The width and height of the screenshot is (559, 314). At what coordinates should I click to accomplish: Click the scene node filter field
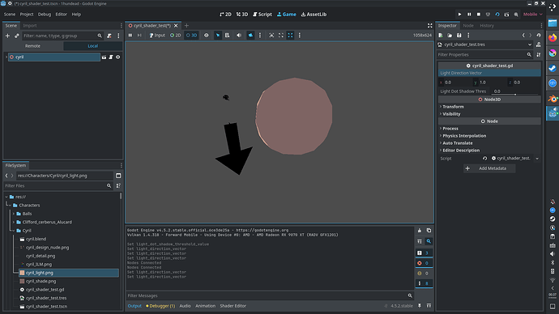[x=62, y=36]
